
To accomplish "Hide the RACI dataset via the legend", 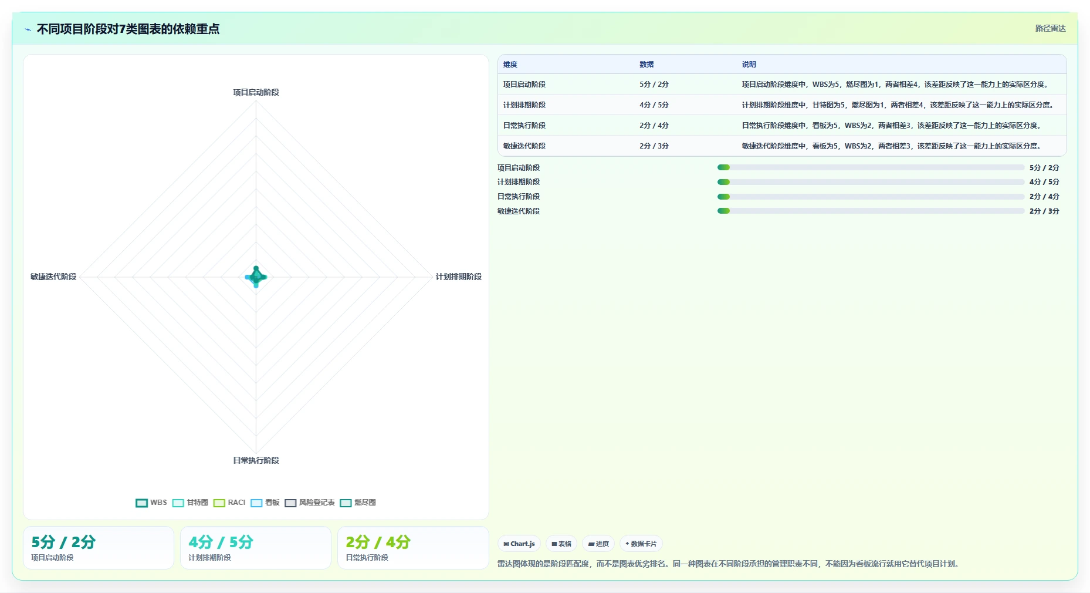I will coord(229,503).
